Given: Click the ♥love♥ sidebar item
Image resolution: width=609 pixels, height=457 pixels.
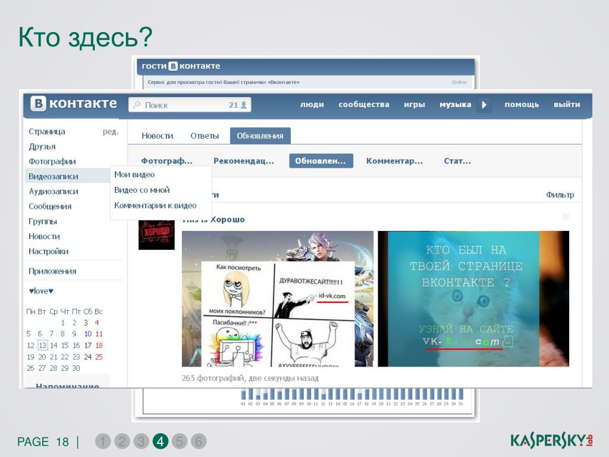Looking at the screenshot, I should tap(41, 291).
